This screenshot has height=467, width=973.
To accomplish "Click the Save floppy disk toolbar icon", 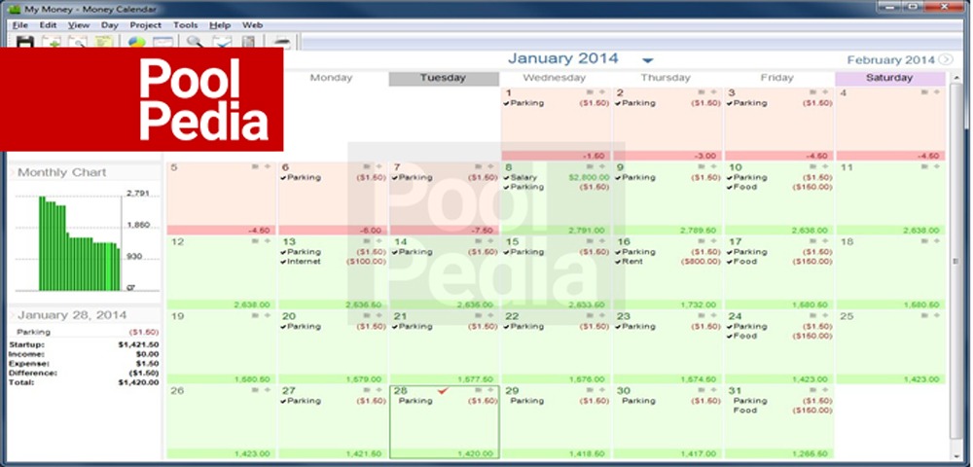I will [25, 43].
